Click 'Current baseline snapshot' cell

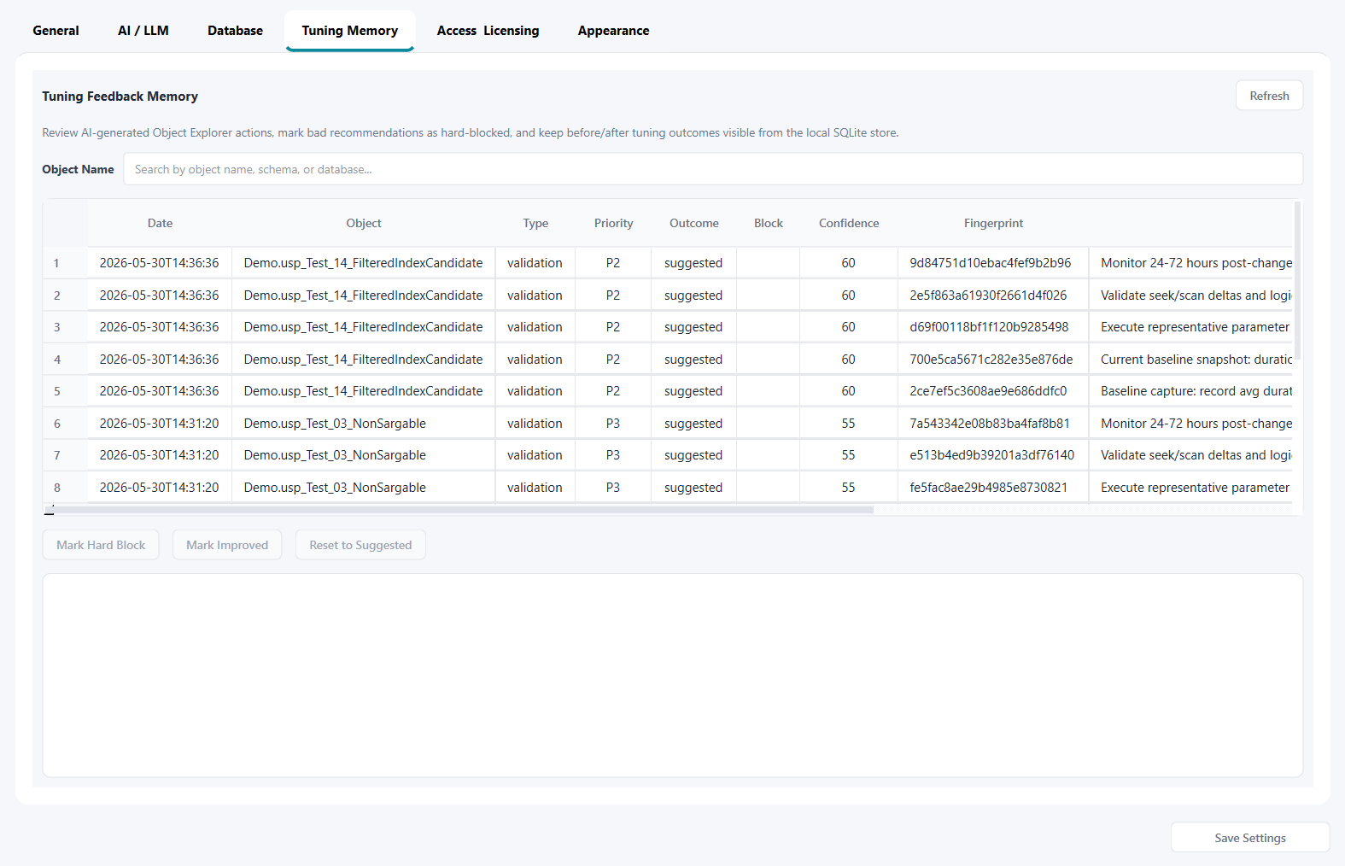click(x=1191, y=360)
